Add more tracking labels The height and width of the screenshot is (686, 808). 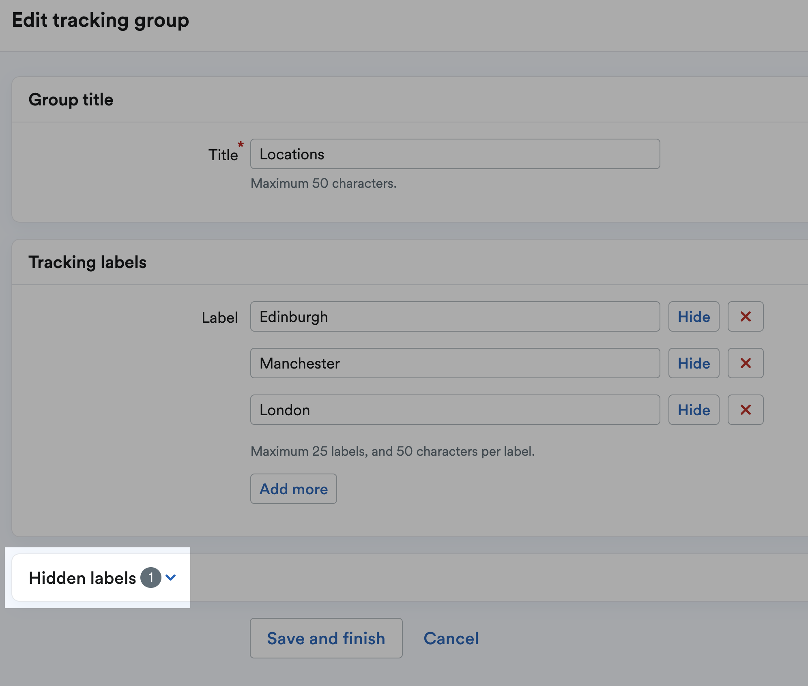pyautogui.click(x=293, y=489)
